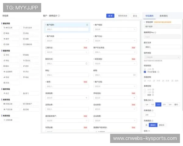
Task: Add the 邮箱 (email) field from library
Action: click(x=30, y=55)
